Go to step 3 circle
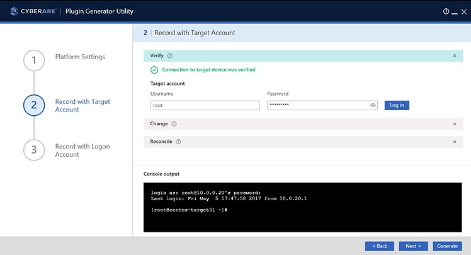Image resolution: width=471 pixels, height=255 pixels. [x=34, y=150]
